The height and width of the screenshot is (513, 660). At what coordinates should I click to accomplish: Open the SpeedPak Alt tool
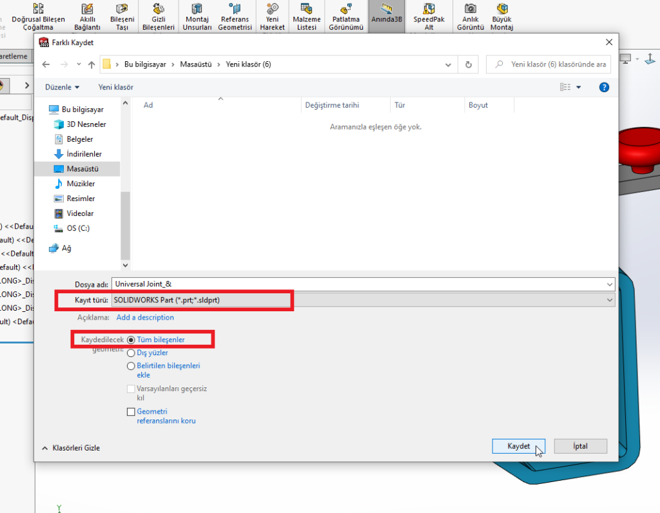coord(429,10)
